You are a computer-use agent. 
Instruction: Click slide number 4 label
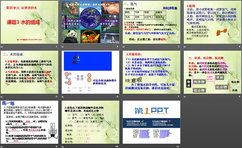[x=239, y=47]
